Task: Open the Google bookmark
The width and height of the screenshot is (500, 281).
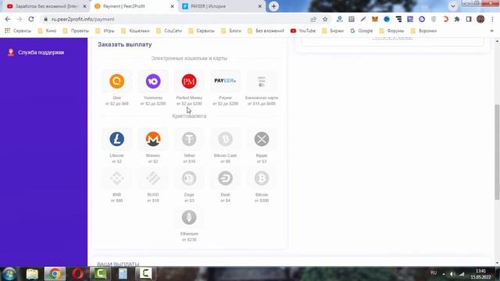Action: (362, 31)
